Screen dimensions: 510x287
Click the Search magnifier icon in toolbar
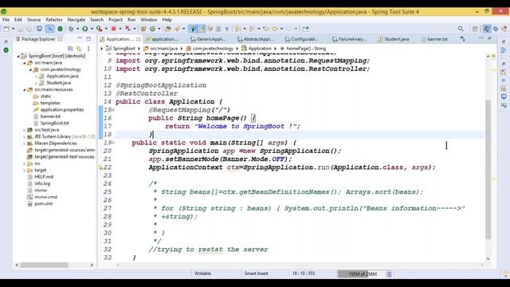(x=461, y=29)
